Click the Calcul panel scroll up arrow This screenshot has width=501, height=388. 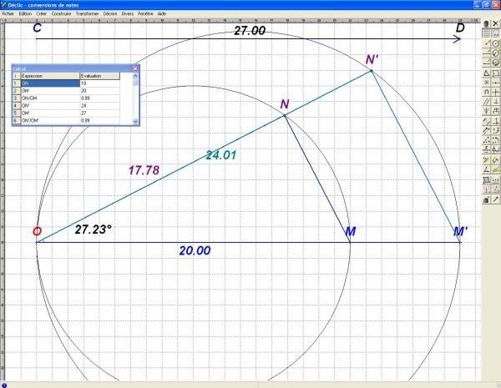[x=135, y=76]
